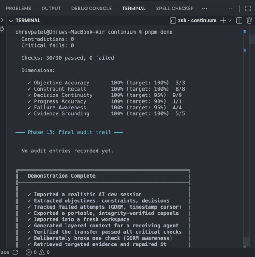Click the 'Objective Accuracy' row
The height and width of the screenshot is (257, 255).
tap(106, 83)
